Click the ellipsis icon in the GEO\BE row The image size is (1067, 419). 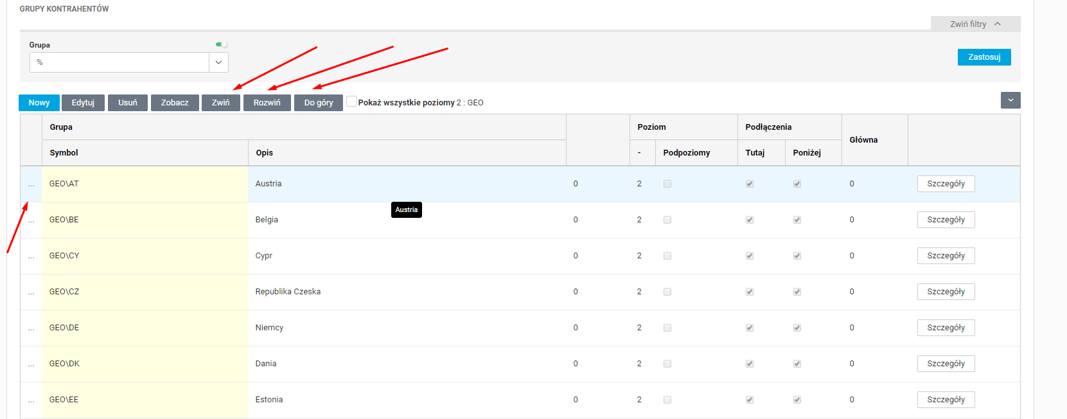(31, 221)
